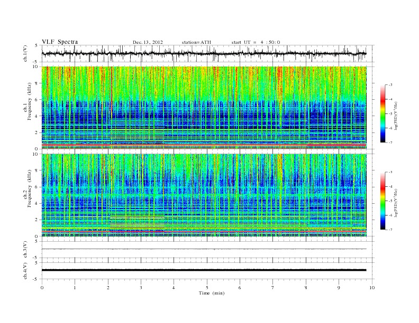The width and height of the screenshot is (419, 323).
Task: Click the ch.1 spectrogram panel
Action: [x=204, y=108]
